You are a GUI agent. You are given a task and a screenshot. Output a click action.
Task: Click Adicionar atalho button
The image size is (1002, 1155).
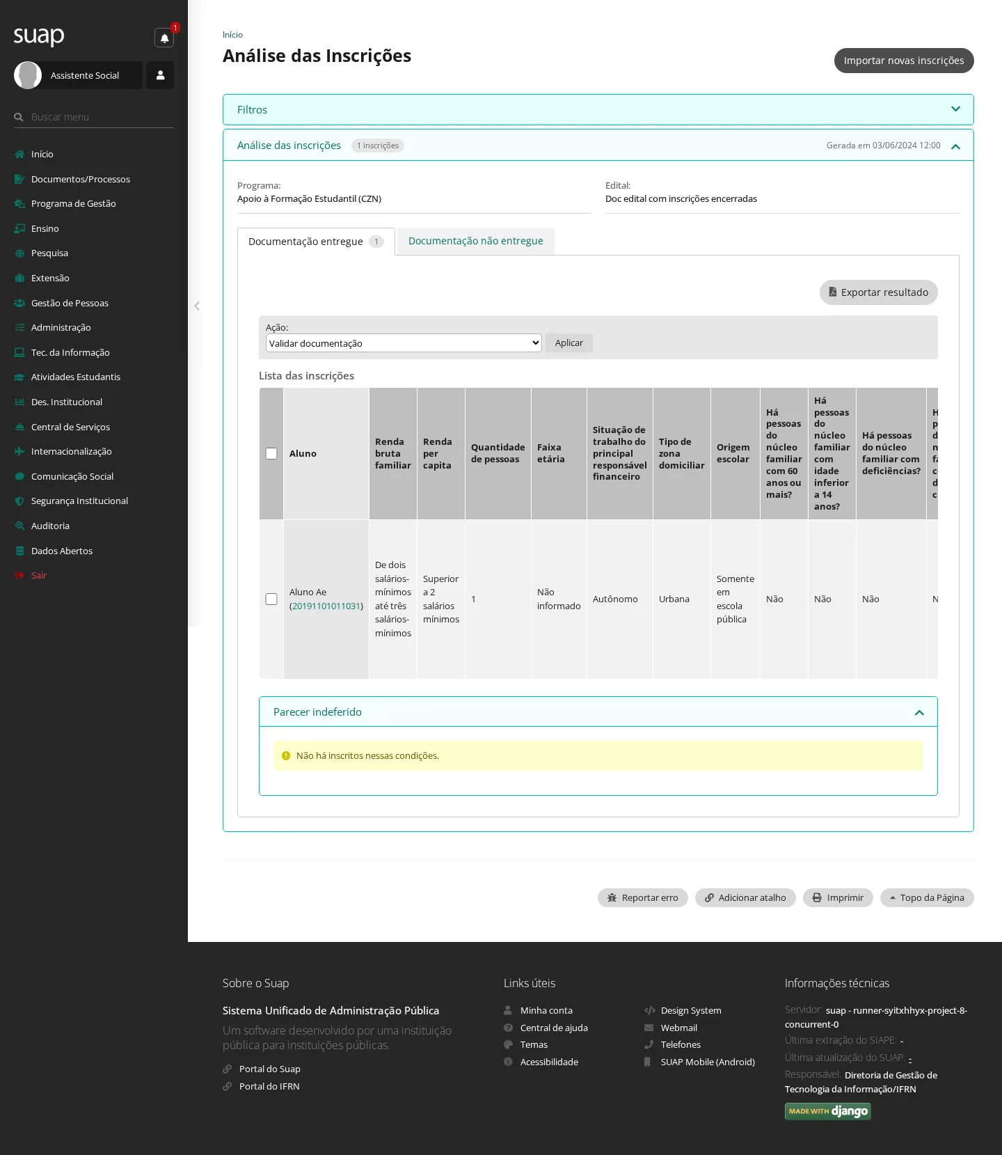pos(745,897)
